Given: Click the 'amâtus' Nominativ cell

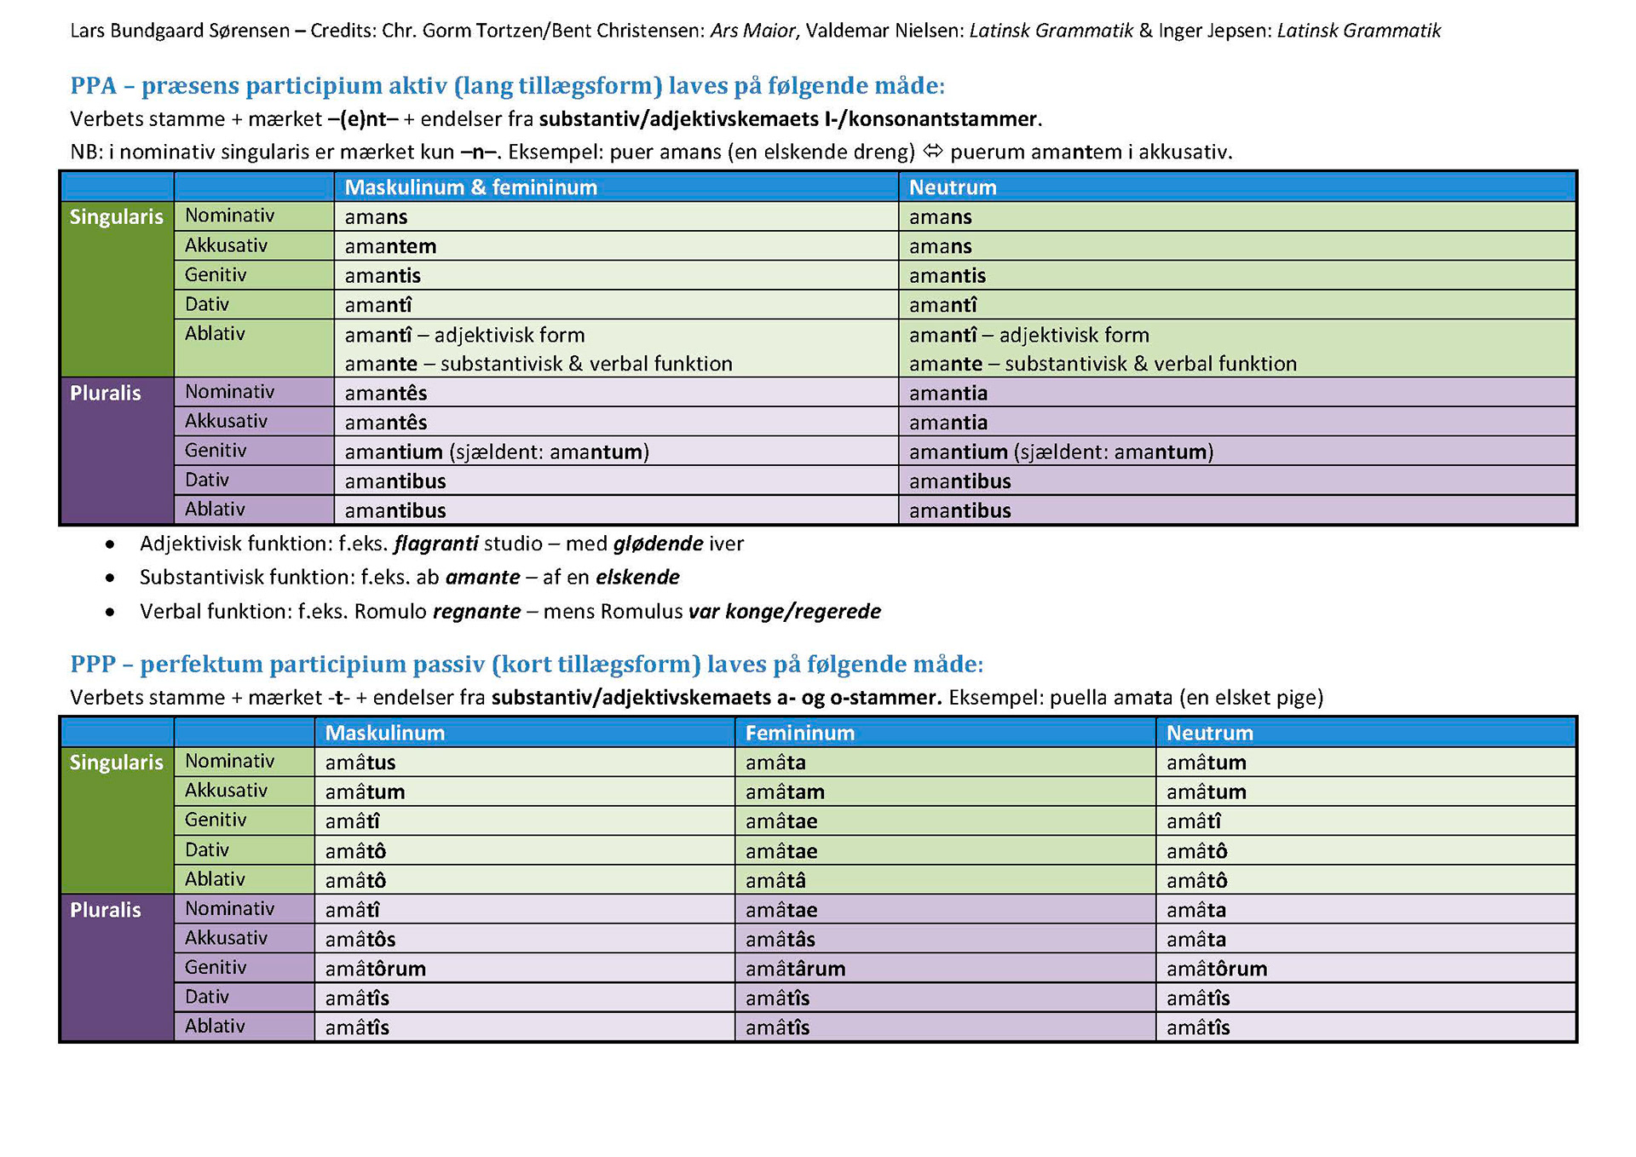Looking at the screenshot, I should (360, 763).
